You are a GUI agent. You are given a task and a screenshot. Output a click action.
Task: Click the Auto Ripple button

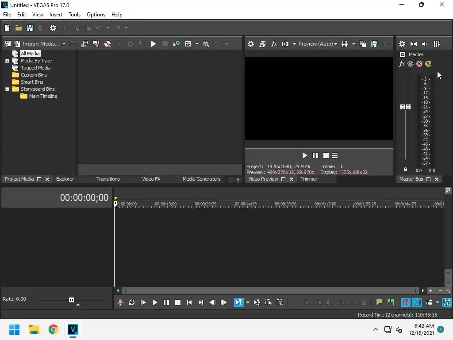coord(429,302)
